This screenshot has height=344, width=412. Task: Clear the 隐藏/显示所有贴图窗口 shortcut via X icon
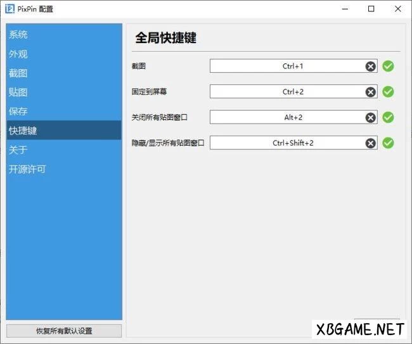(x=370, y=143)
